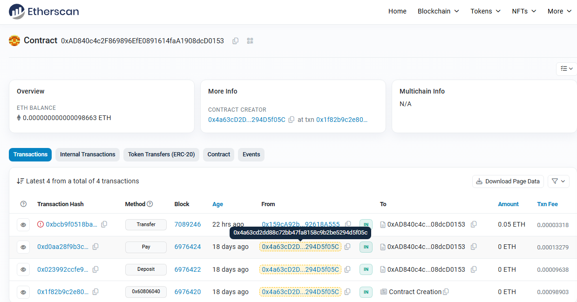Click the Etherscan logo
This screenshot has width=577, height=302.
point(44,11)
